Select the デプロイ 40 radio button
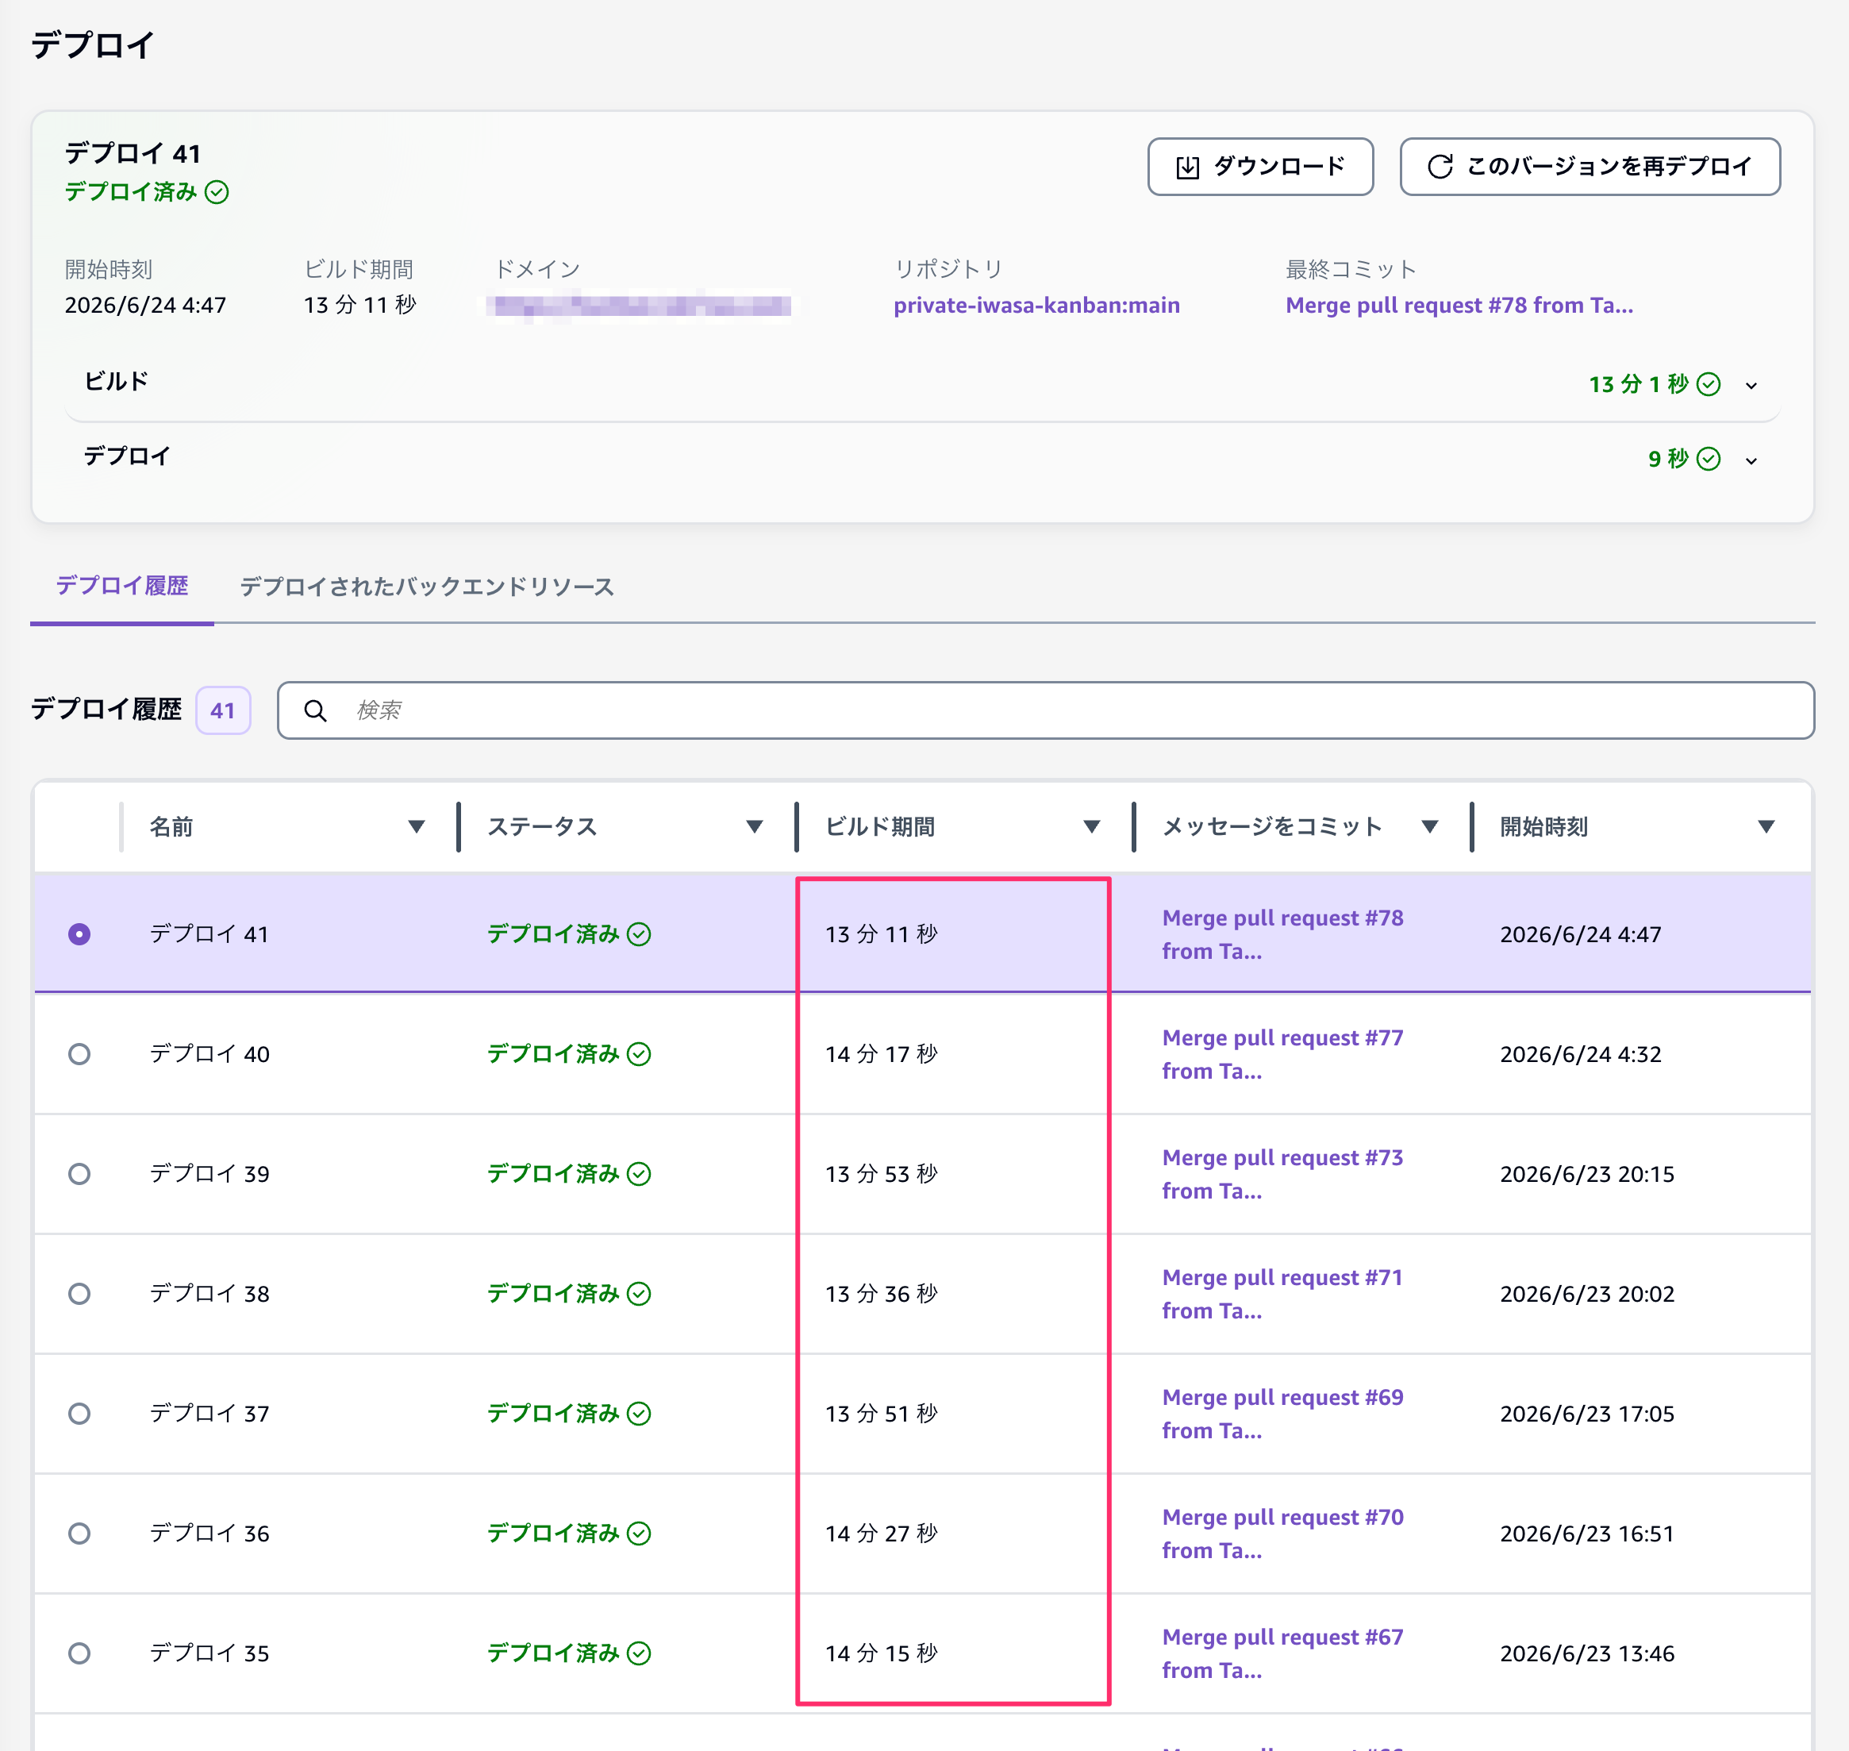Image resolution: width=1849 pixels, height=1751 pixels. coord(79,1055)
